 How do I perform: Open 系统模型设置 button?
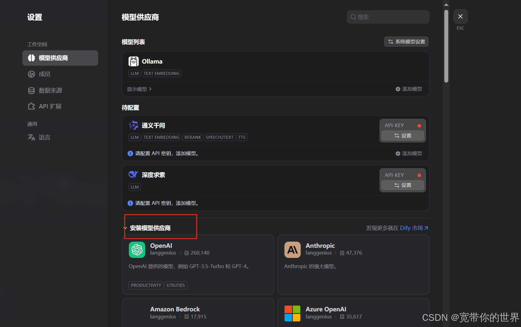(x=406, y=41)
